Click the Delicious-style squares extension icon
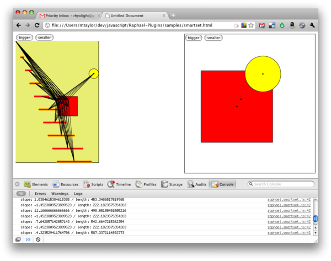Image resolution: width=331 pixels, height=261 pixels. (x=272, y=25)
